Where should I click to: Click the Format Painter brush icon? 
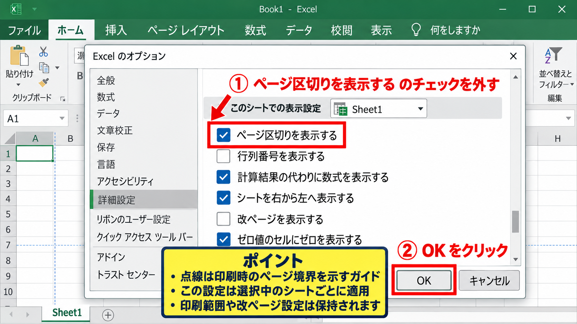tap(44, 82)
